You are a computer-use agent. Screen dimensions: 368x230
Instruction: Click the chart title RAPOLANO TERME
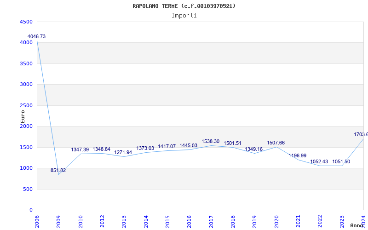coord(184,6)
